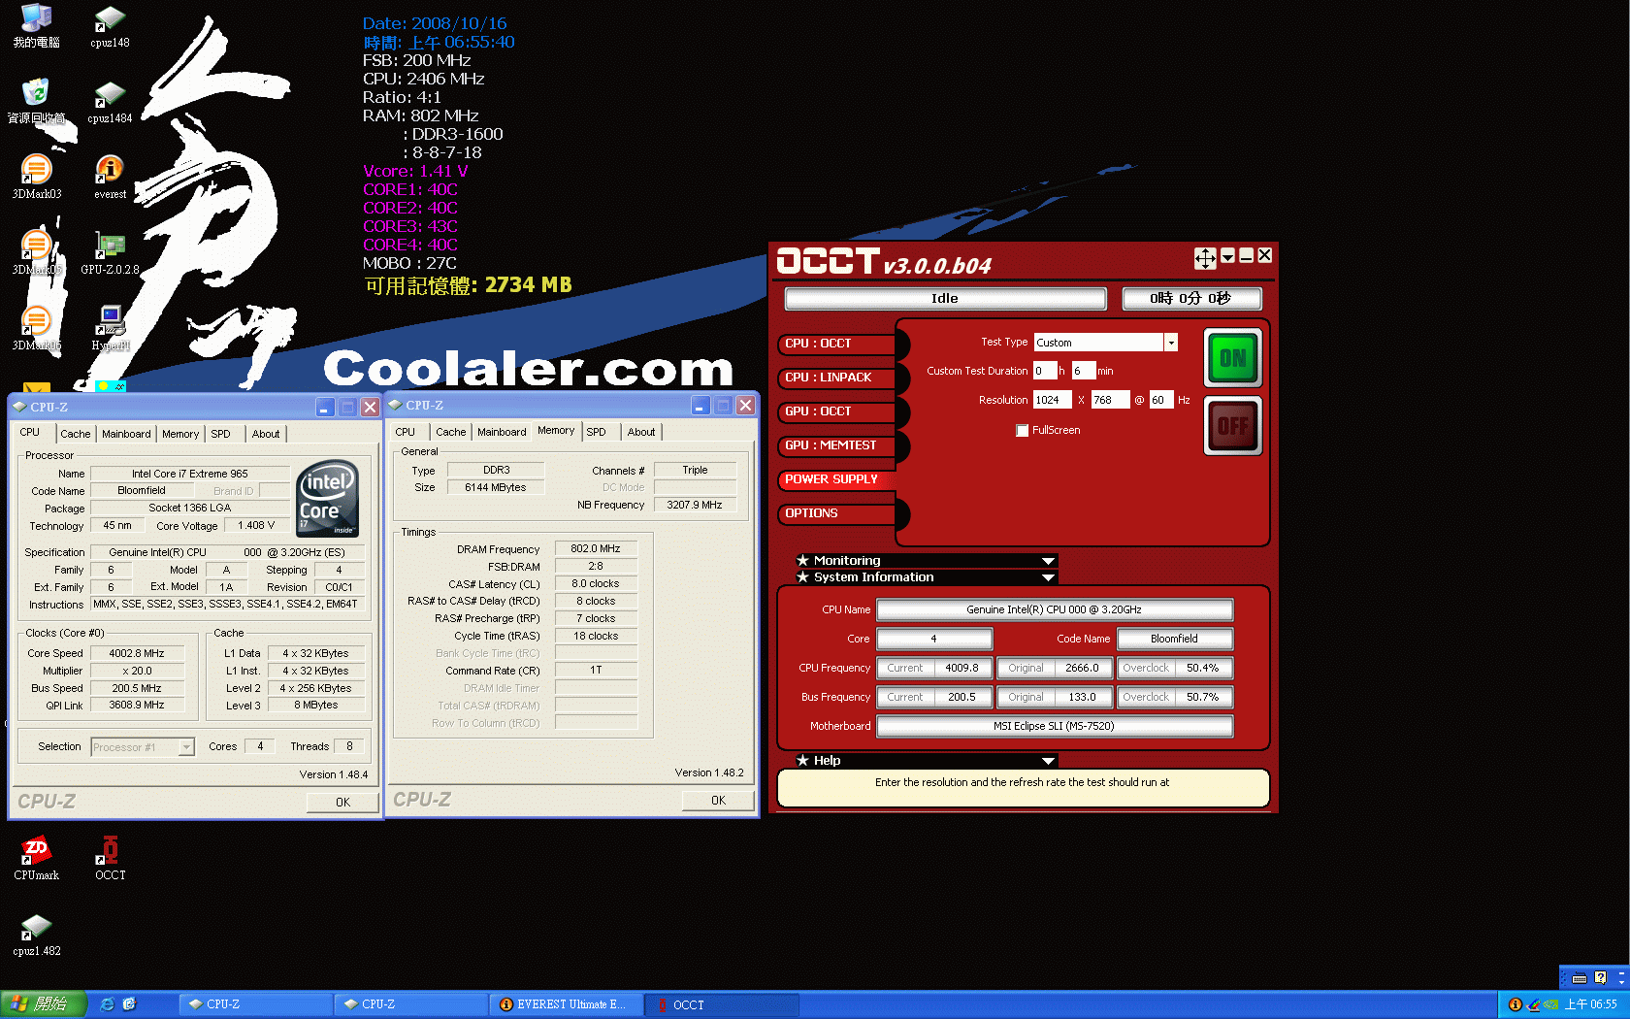Collapse the Monitoring section arrow
This screenshot has width=1630, height=1019.
point(1048,561)
